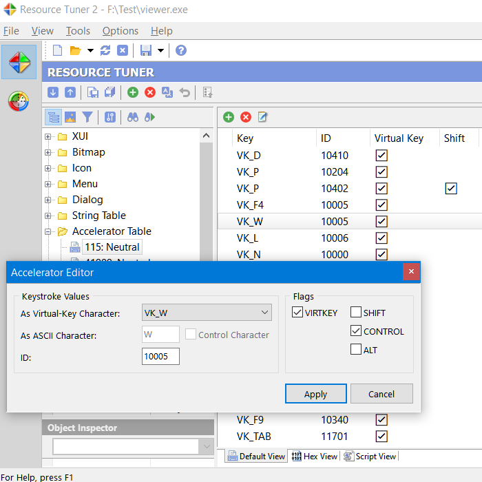
Task: Open file with the yellow folder icon
Action: click(75, 50)
